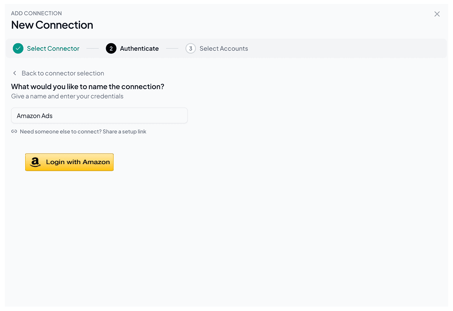Click the Select Connector step checkmark icon
Screen dimensions: 453x311
tap(18, 49)
